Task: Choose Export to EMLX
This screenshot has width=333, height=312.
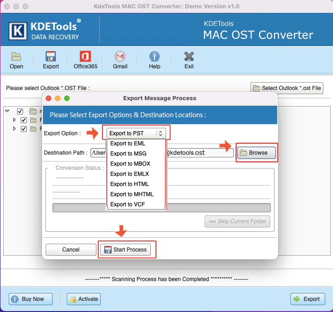Action: 130,174
